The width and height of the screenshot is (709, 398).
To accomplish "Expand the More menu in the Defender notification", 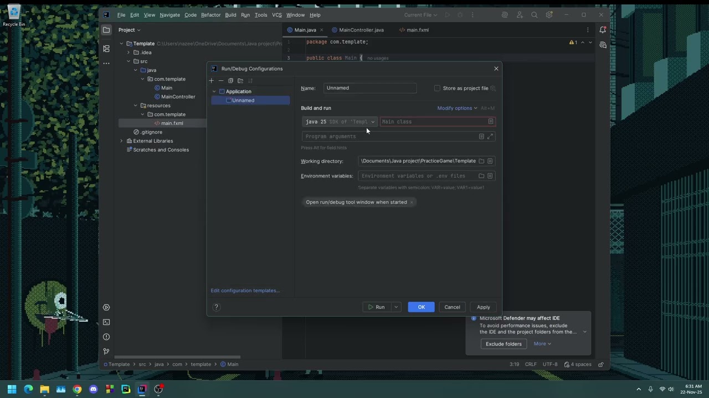I will pyautogui.click(x=542, y=344).
